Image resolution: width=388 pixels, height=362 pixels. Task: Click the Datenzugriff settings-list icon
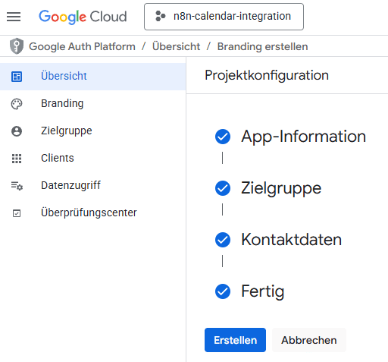[x=17, y=186]
